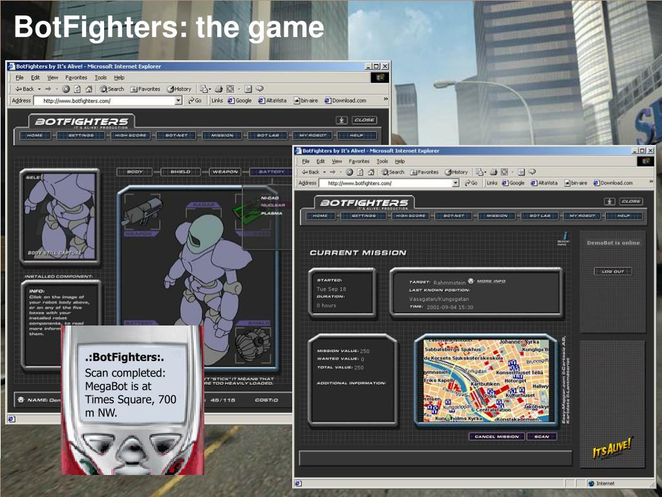Click the shield component image in Bot Lab
This screenshot has width=662, height=497.
[x=253, y=343]
